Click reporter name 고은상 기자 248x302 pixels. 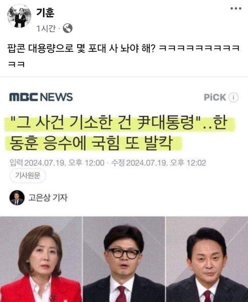[x=48, y=198]
